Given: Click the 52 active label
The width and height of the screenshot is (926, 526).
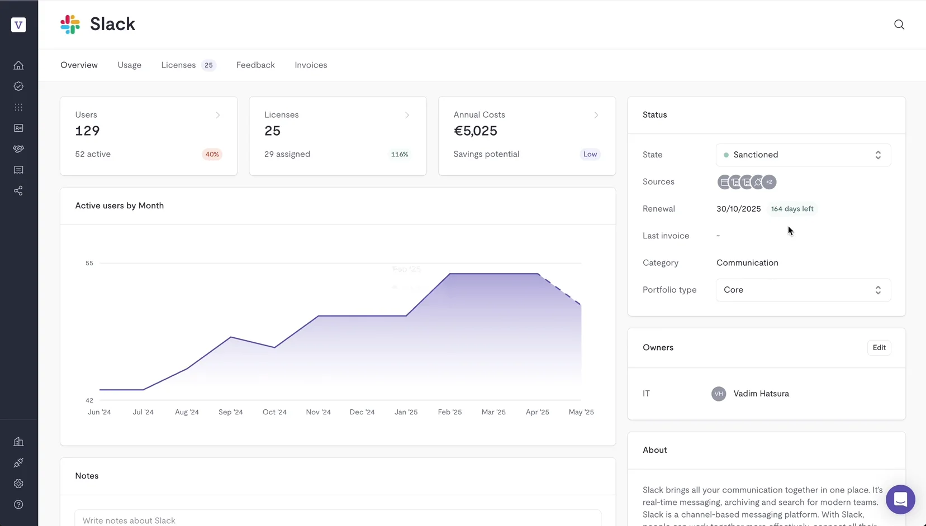Looking at the screenshot, I should 93,154.
